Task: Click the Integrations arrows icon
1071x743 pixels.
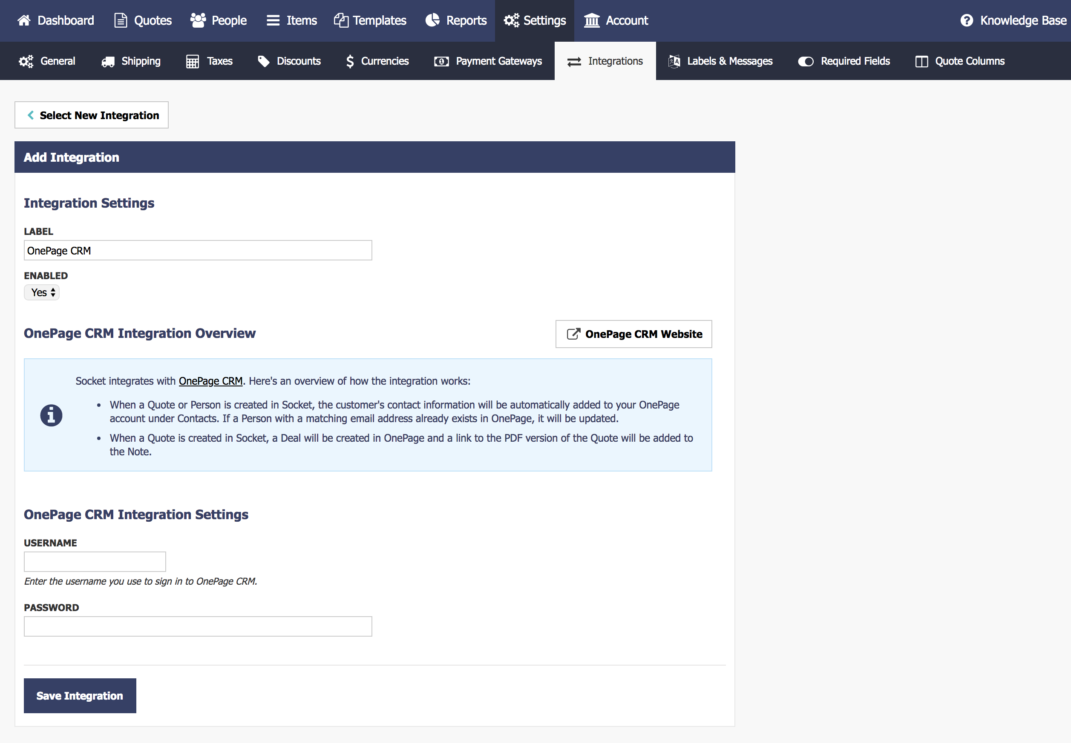Action: (x=574, y=61)
